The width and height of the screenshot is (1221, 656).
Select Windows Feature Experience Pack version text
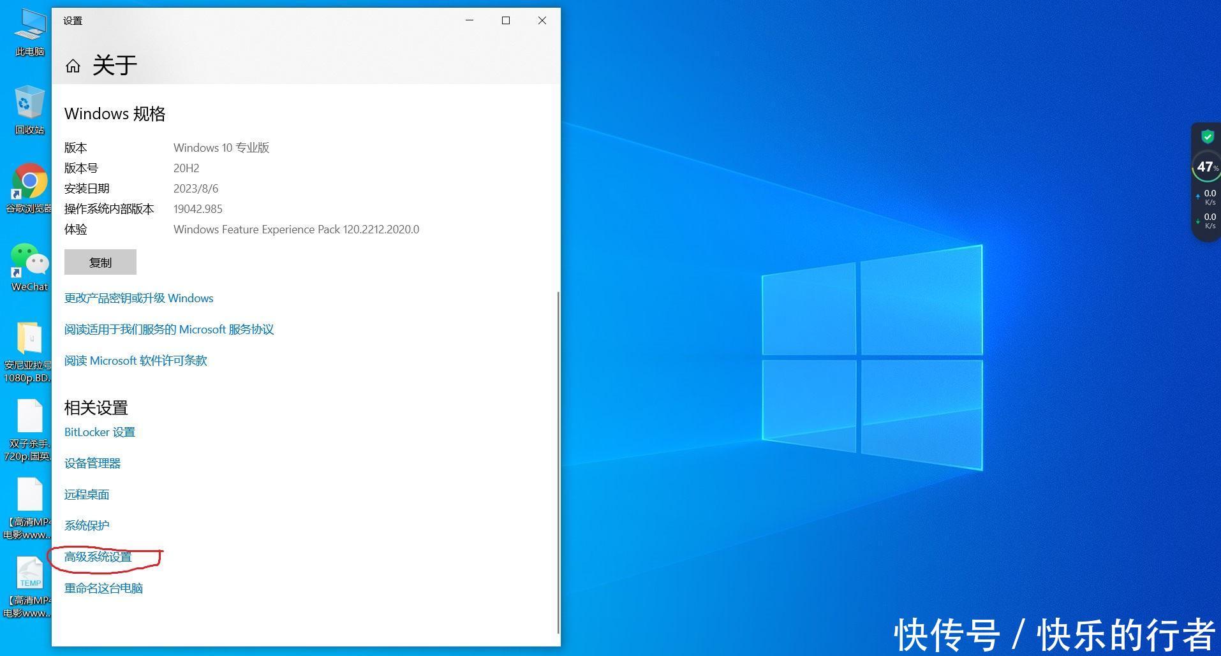click(296, 229)
